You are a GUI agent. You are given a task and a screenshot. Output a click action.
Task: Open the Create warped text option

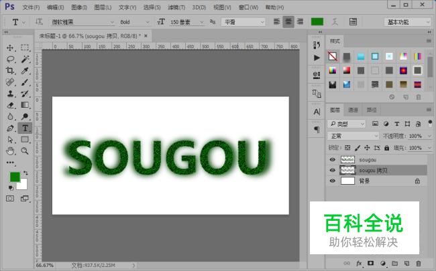click(x=335, y=21)
